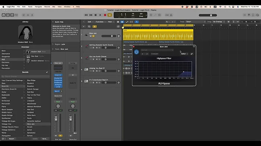The height and width of the screenshot is (146, 261).
Task: Toggle the global Solo S button in track header
Action: pos(95,26)
